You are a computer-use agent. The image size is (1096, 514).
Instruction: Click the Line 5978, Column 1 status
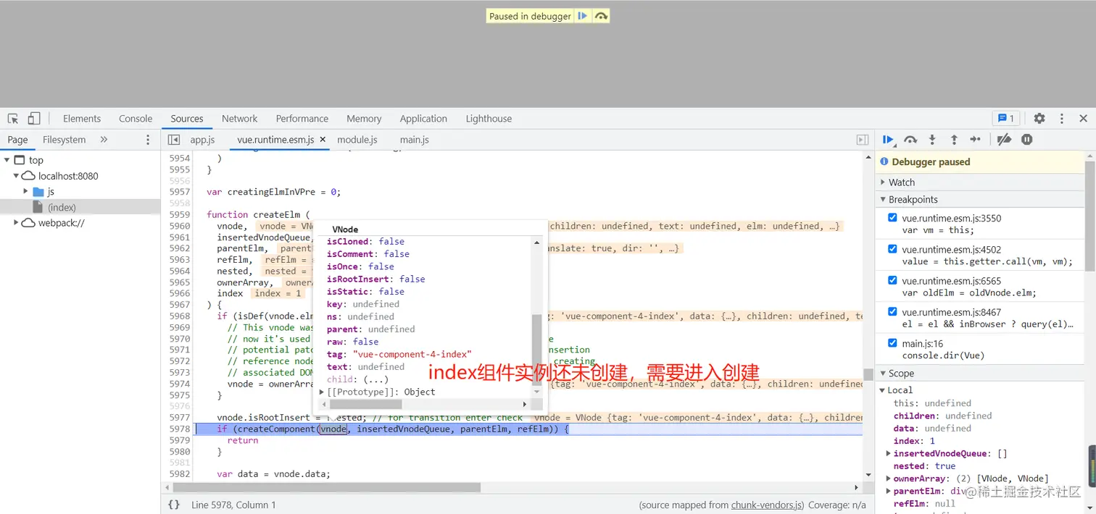pyautogui.click(x=233, y=505)
